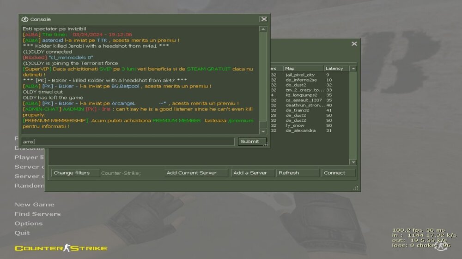Close the server browser window
Viewport: 462px width, 259px height.
coord(354,44)
